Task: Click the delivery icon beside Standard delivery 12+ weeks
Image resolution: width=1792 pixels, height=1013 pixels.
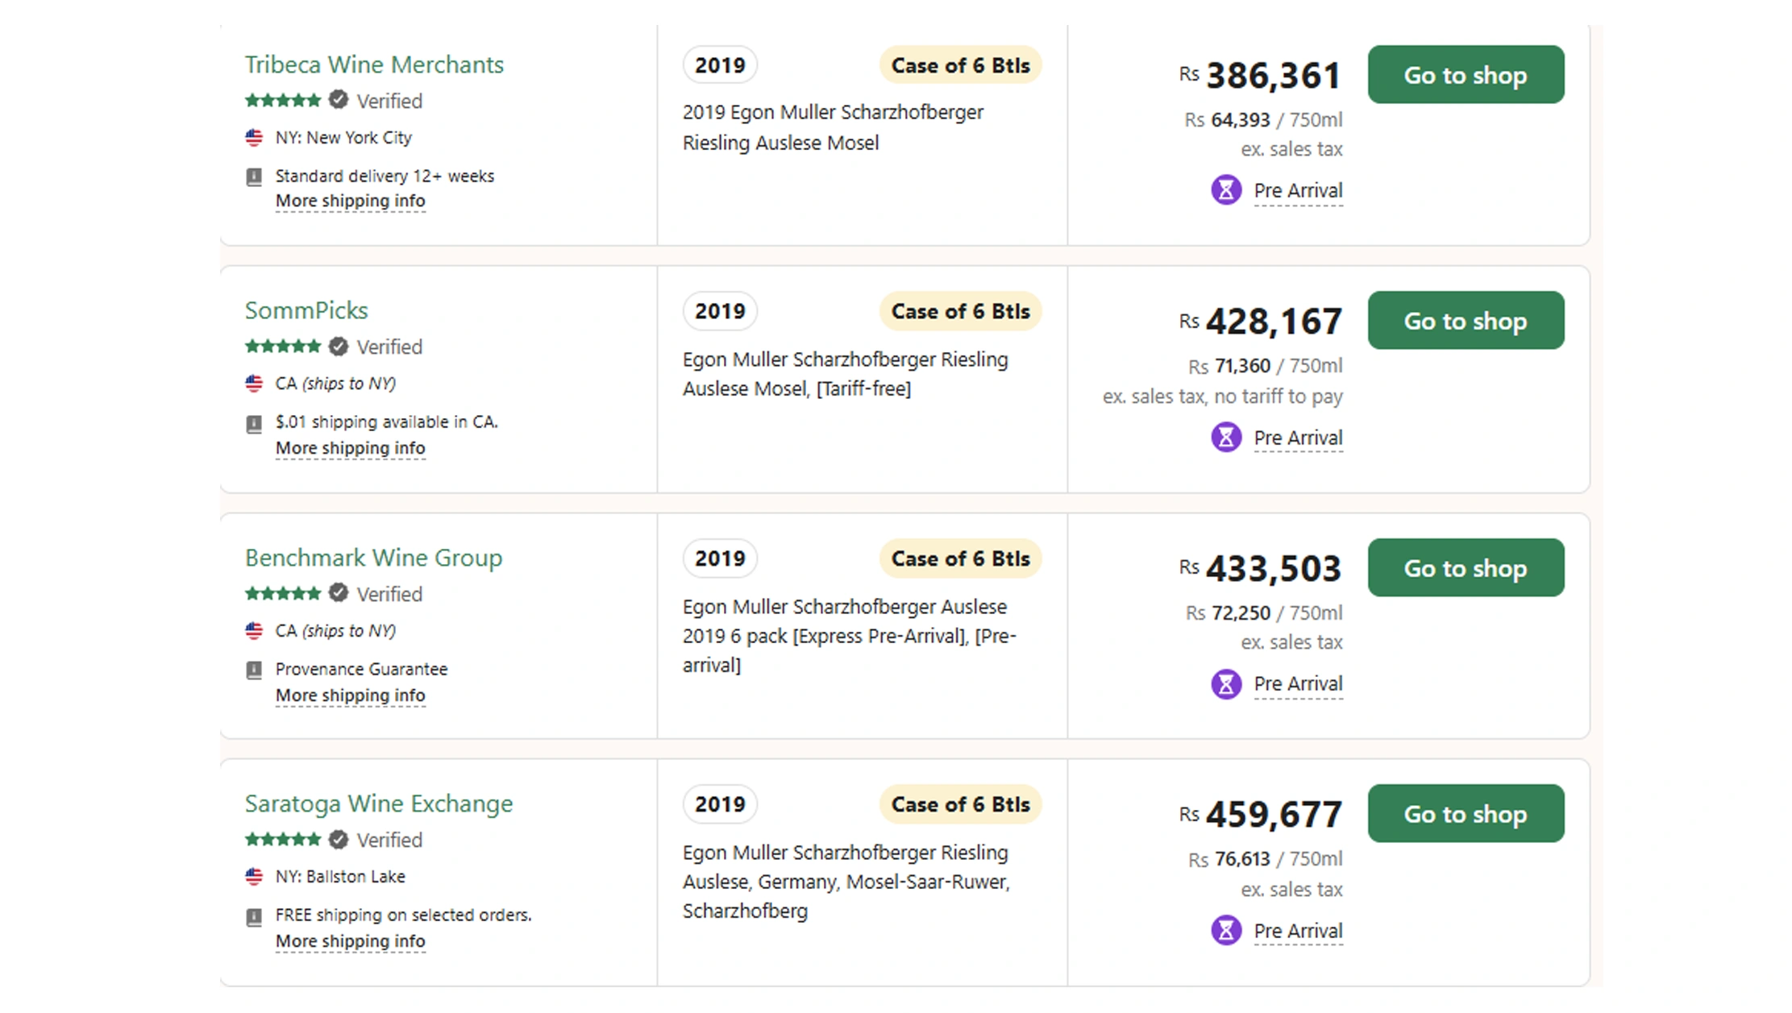Action: tap(254, 176)
